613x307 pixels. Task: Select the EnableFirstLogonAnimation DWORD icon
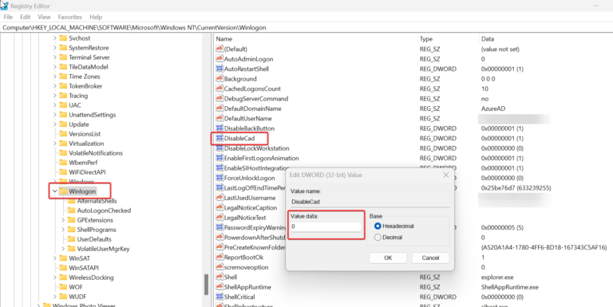[219, 158]
